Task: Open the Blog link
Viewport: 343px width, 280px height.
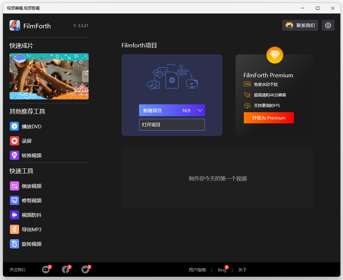Action: (x=222, y=270)
